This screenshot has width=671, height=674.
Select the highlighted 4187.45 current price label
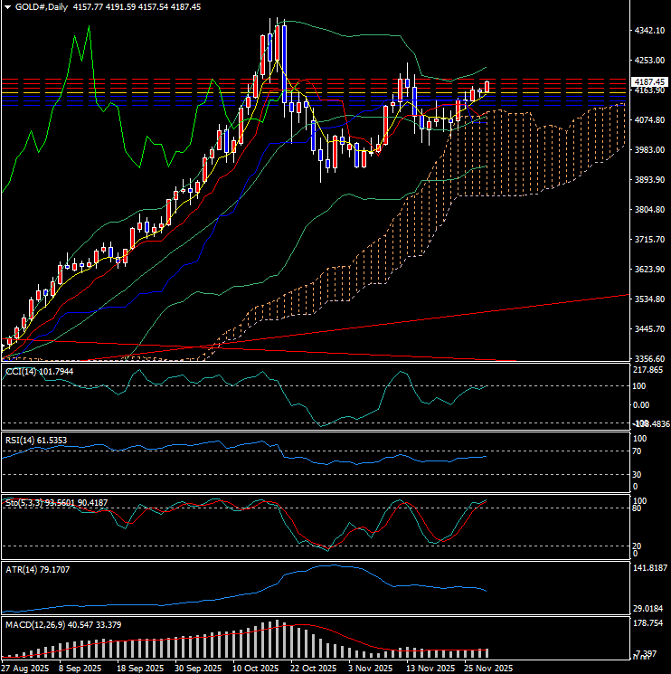650,81
